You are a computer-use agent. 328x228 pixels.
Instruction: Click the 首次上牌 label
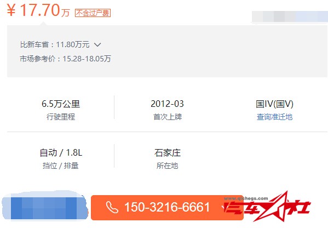coord(168,117)
